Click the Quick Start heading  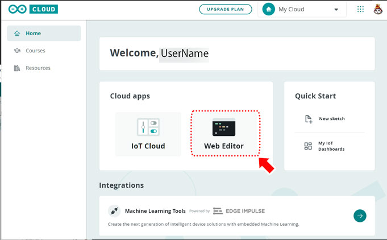coord(315,96)
